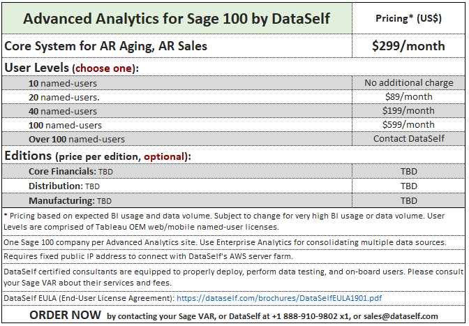
Task: Click the phone number +1 888-910-9802 x1
Action: (311, 316)
